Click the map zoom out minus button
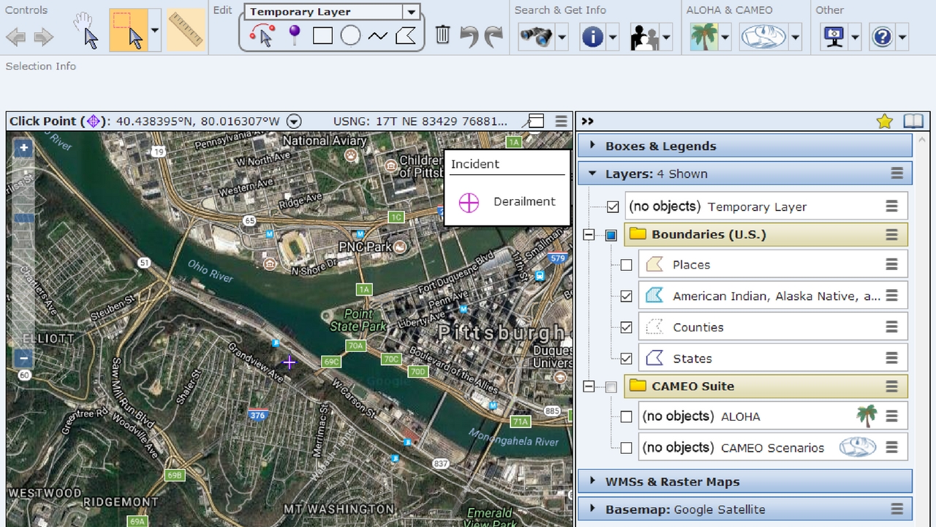 click(24, 358)
